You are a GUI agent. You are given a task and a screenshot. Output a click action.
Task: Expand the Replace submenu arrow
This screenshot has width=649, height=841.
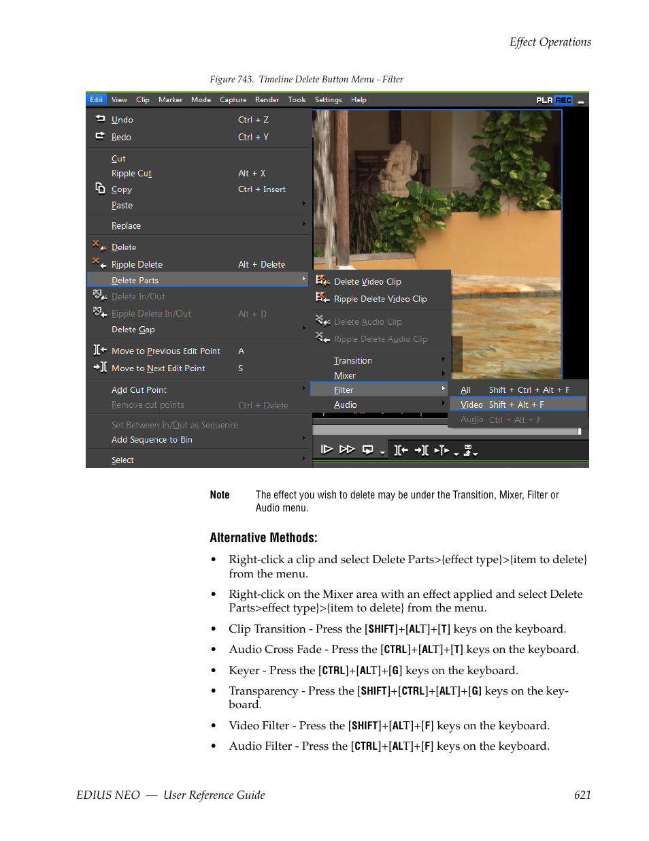coord(304,224)
